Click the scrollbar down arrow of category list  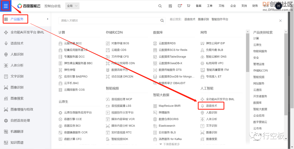click(286, 139)
